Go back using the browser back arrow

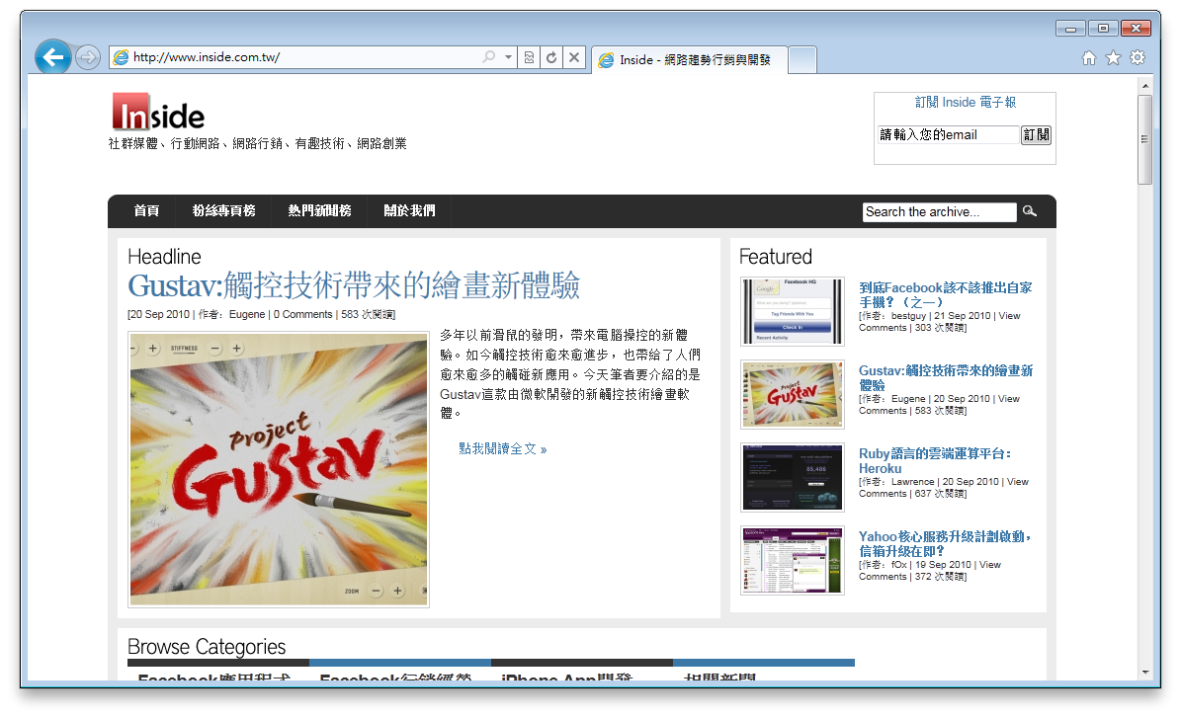tap(52, 57)
